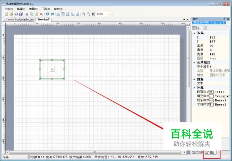Click the horizontal scrollbar left arrow
The width and height of the screenshot is (232, 161).
tap(8, 152)
